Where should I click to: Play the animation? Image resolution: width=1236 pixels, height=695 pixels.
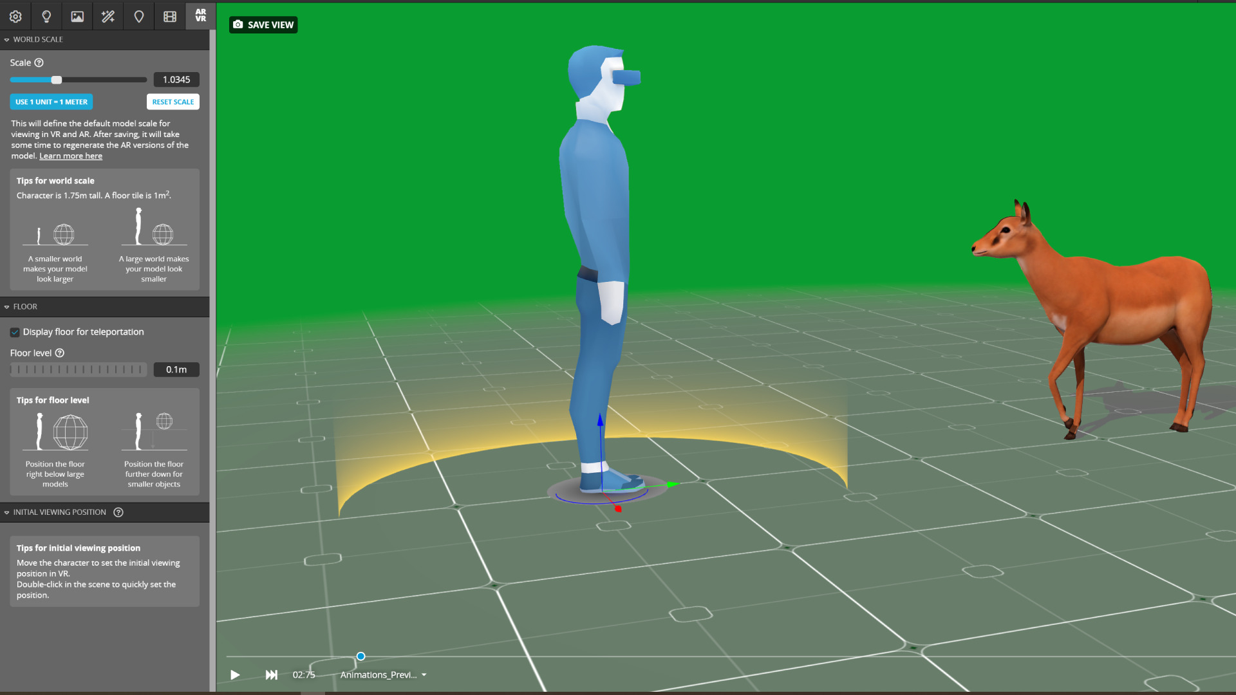tap(235, 674)
